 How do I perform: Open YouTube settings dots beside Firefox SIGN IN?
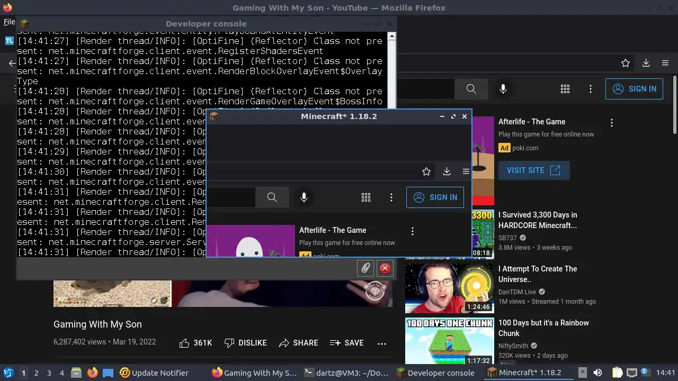(591, 89)
